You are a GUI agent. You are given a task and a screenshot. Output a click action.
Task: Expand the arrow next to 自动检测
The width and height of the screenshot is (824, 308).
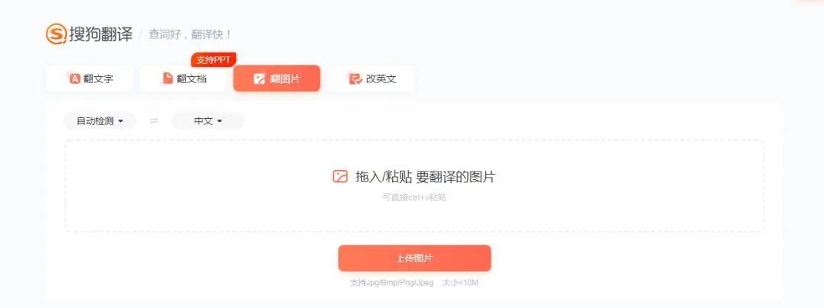click(121, 121)
